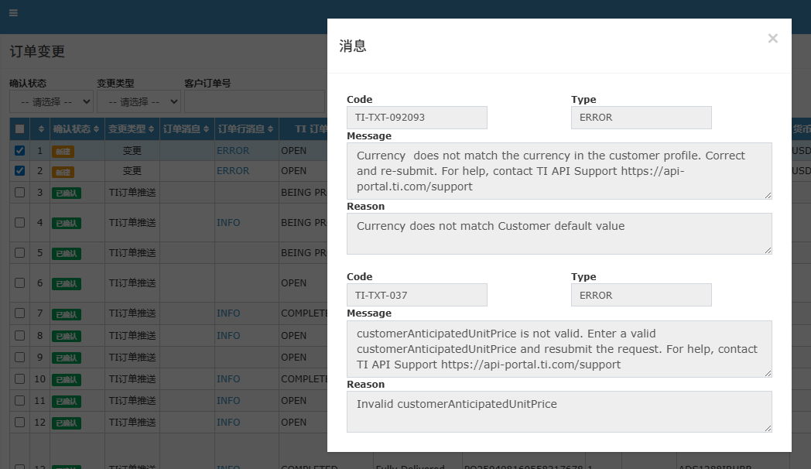The image size is (811, 469).
Task: Sort by 订单消息 column arrows
Action: [x=207, y=129]
